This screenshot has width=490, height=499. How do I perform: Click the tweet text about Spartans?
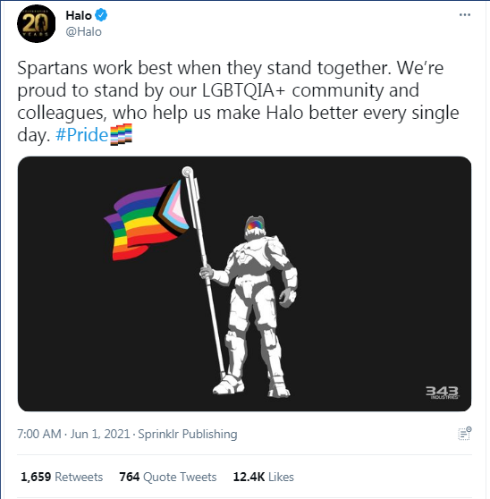(238, 102)
